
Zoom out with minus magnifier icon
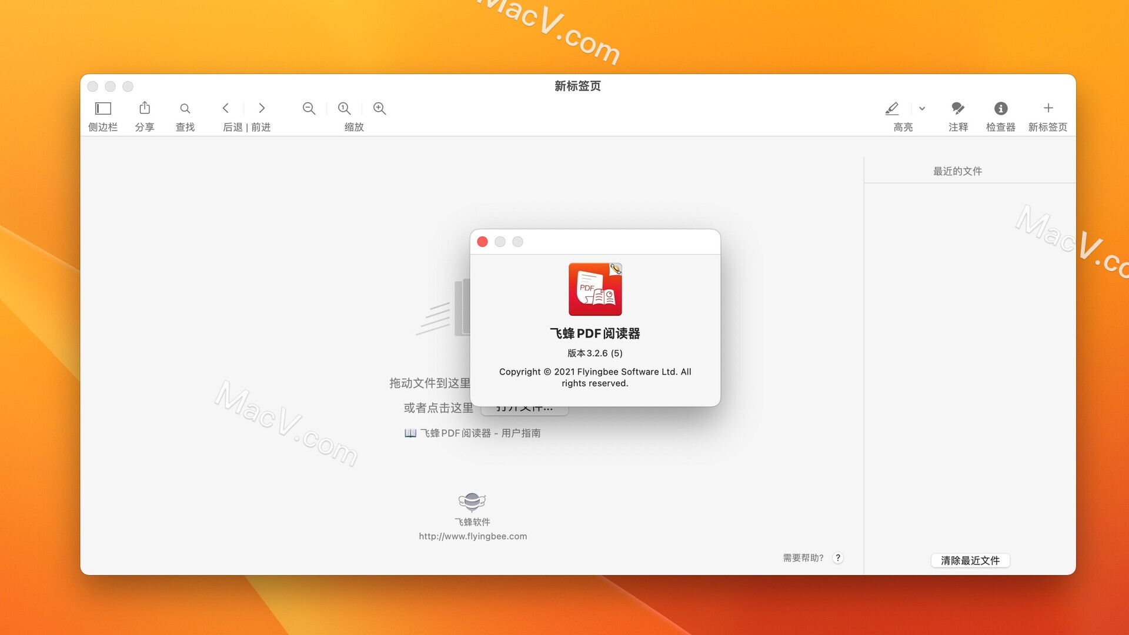click(x=309, y=108)
